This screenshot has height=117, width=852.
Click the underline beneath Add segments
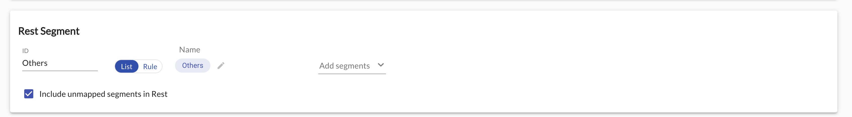coord(352,74)
